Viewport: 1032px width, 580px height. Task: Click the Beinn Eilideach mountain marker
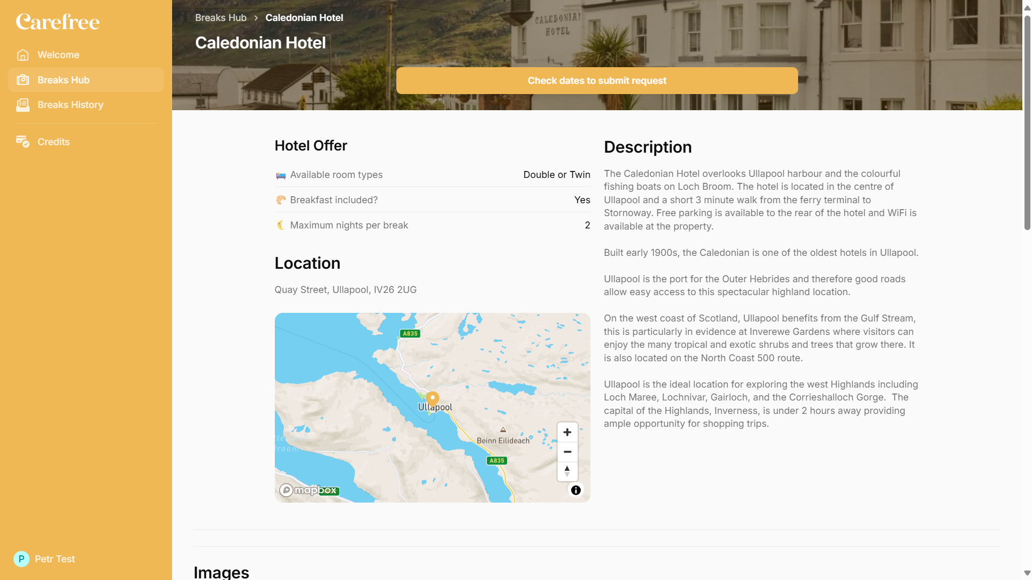[x=503, y=429]
